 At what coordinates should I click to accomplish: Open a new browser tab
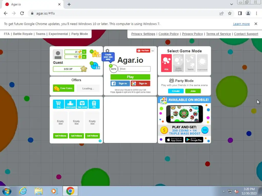[x=69, y=4]
